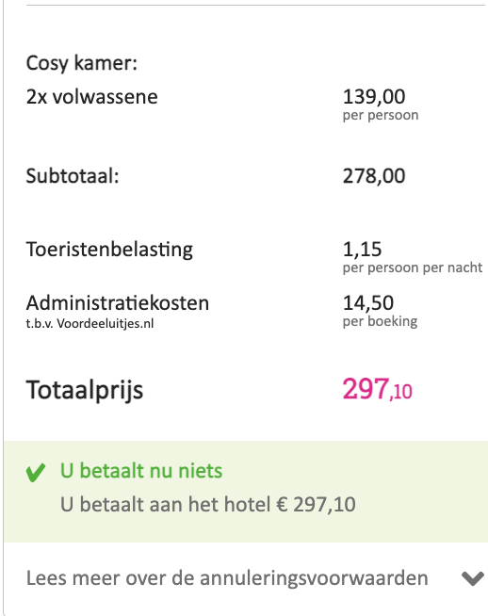This screenshot has width=488, height=616.
Task: Click the 14,50 administration fee amount
Action: tap(368, 303)
